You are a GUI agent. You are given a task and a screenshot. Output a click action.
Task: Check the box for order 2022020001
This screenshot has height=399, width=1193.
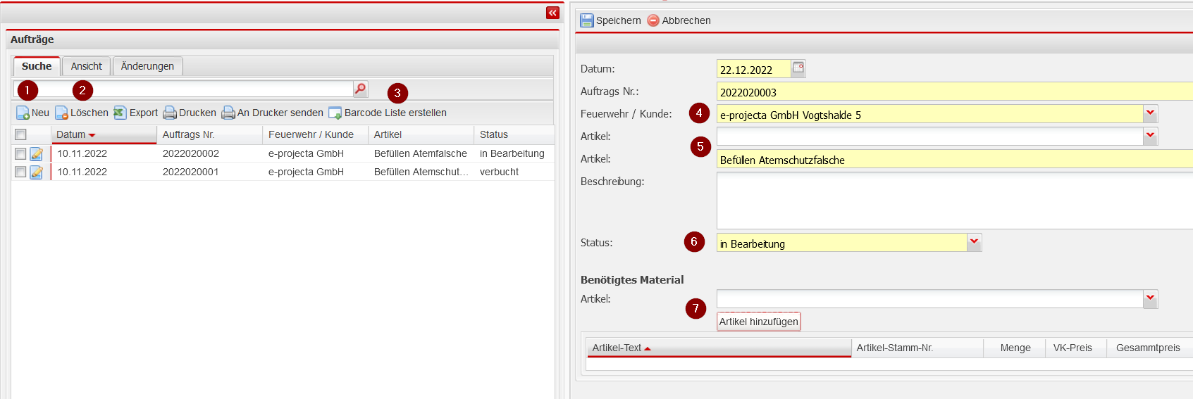20,172
